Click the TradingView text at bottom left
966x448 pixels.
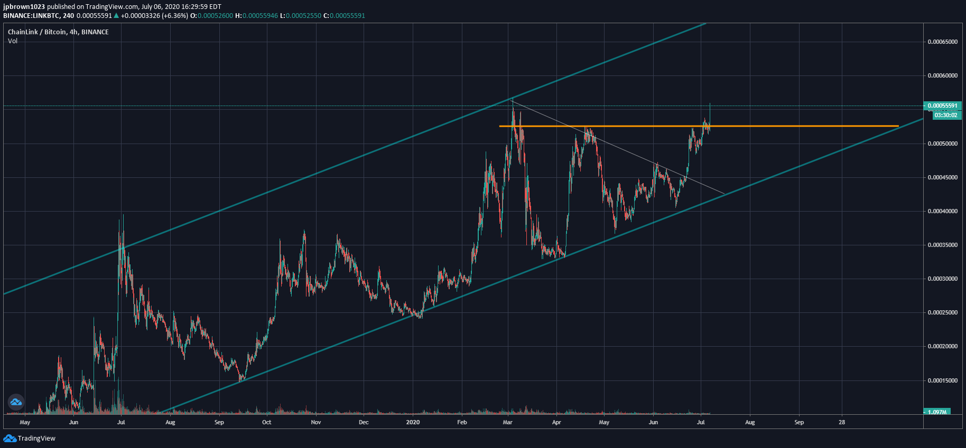[36, 438]
